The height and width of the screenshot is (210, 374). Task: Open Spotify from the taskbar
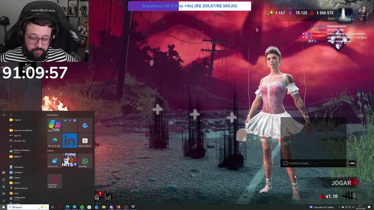[x=82, y=207]
